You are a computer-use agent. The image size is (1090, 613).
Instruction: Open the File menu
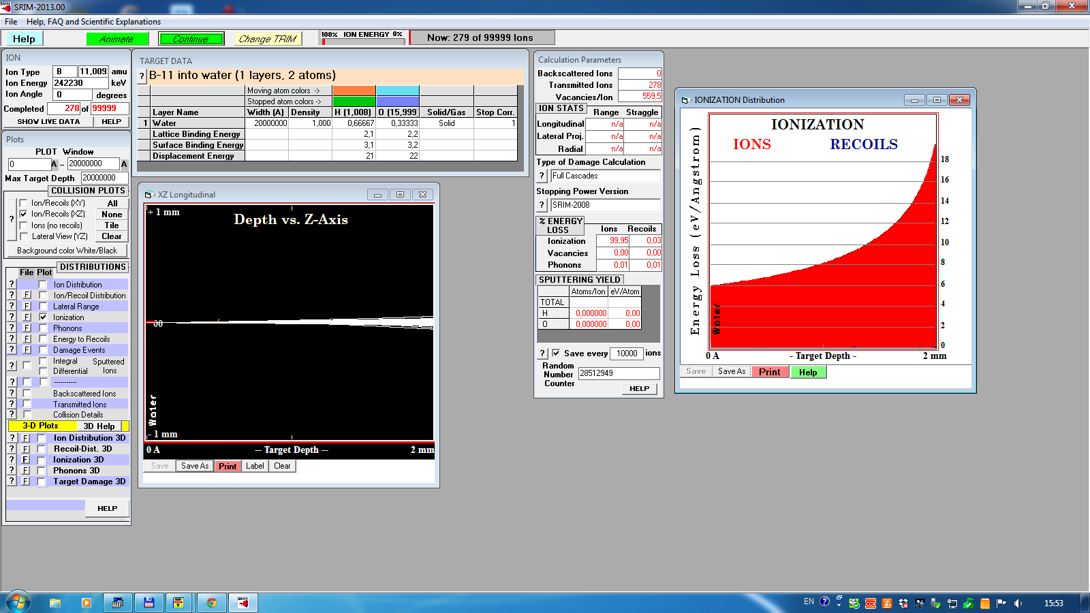[x=11, y=22]
